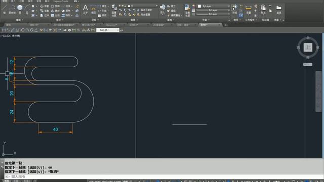Select the Text (文字) tool

coord(86,10)
